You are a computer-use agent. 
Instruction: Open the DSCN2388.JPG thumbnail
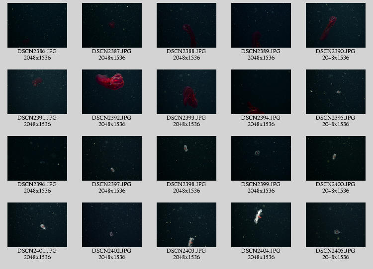(186, 25)
